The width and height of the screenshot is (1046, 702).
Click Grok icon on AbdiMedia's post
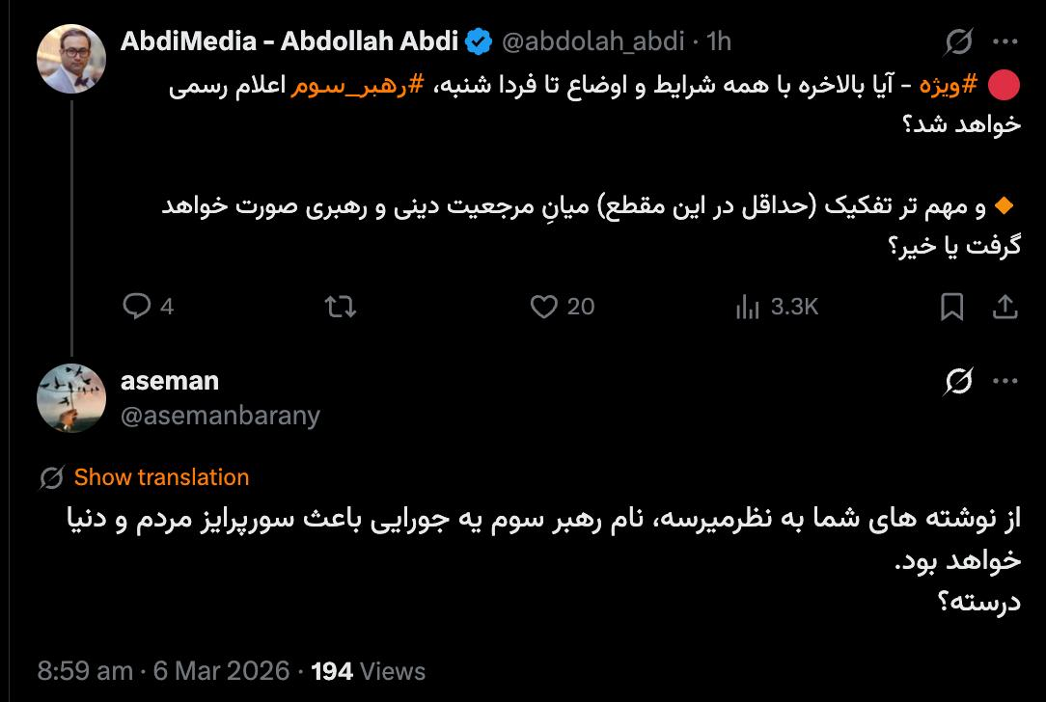(x=958, y=41)
